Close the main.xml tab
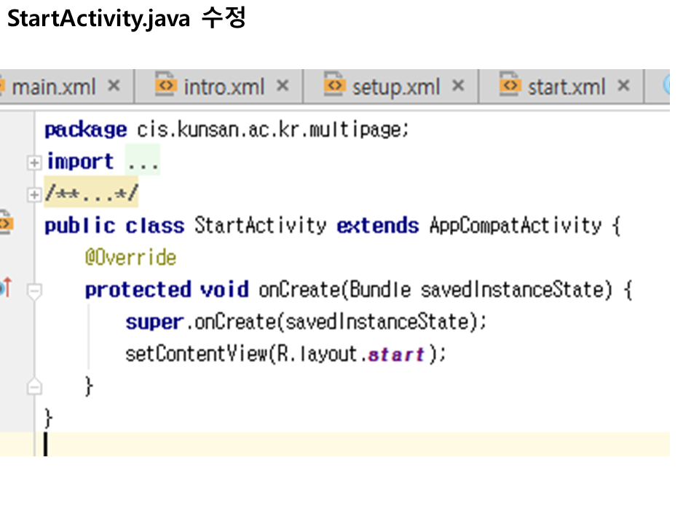The height and width of the screenshot is (524, 699). [x=114, y=86]
